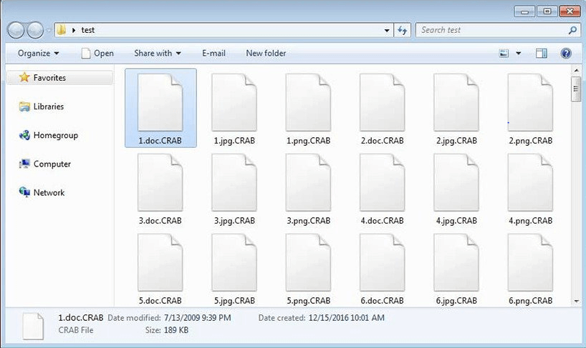
Task: Click the search magnifier icon
Action: [x=572, y=30]
